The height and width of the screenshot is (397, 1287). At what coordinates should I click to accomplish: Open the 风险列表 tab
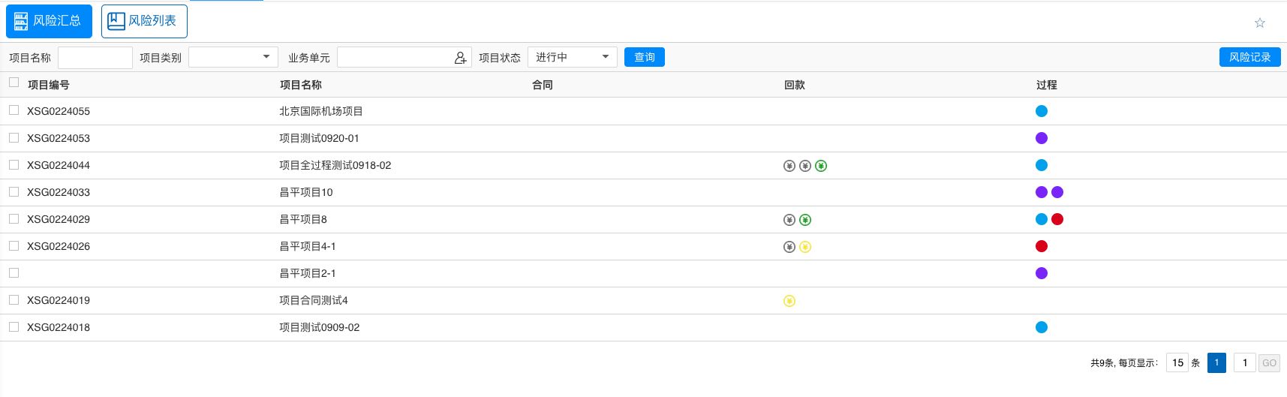pyautogui.click(x=144, y=21)
